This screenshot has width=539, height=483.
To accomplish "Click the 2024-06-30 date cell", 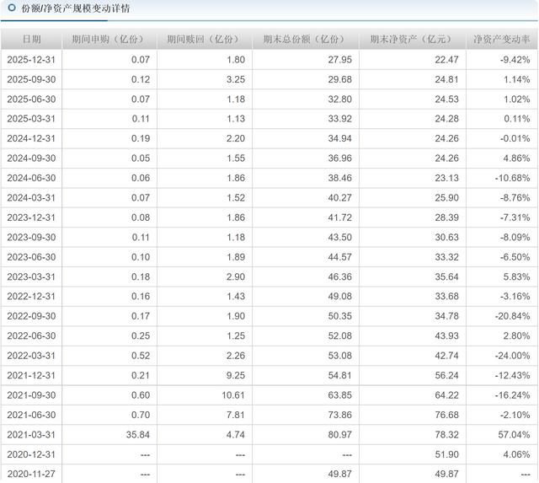I will coord(31,178).
